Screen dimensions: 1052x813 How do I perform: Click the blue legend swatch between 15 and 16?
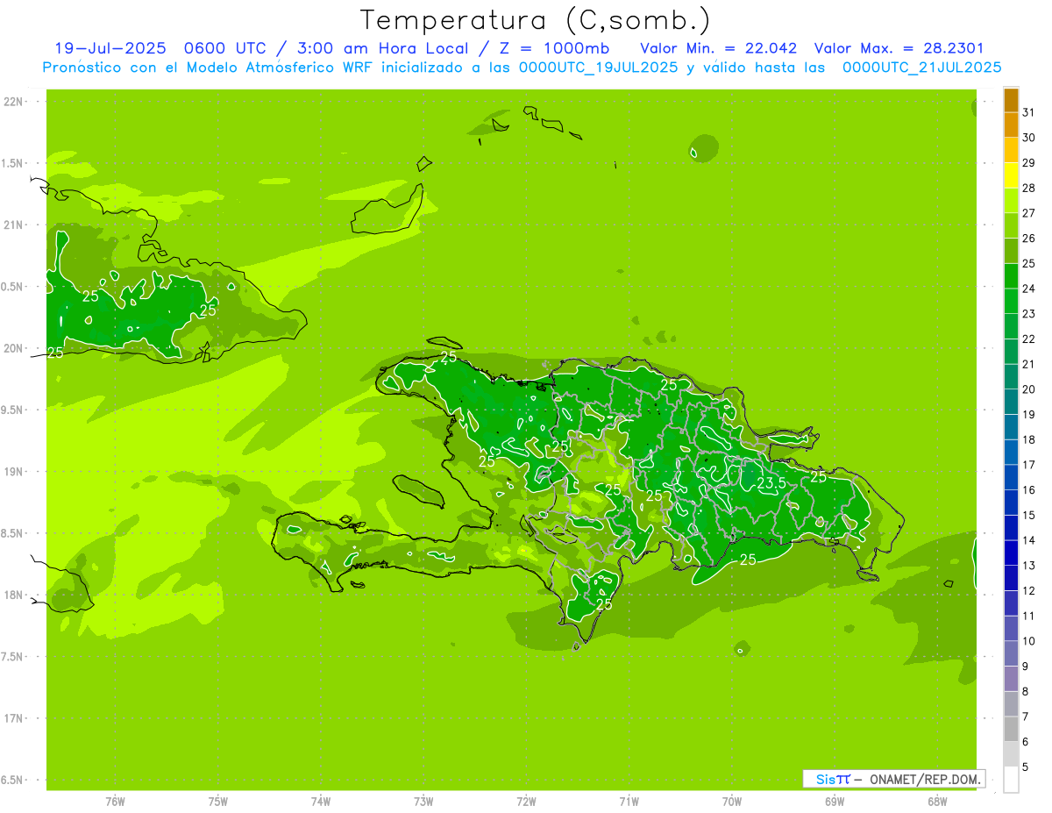(1012, 503)
